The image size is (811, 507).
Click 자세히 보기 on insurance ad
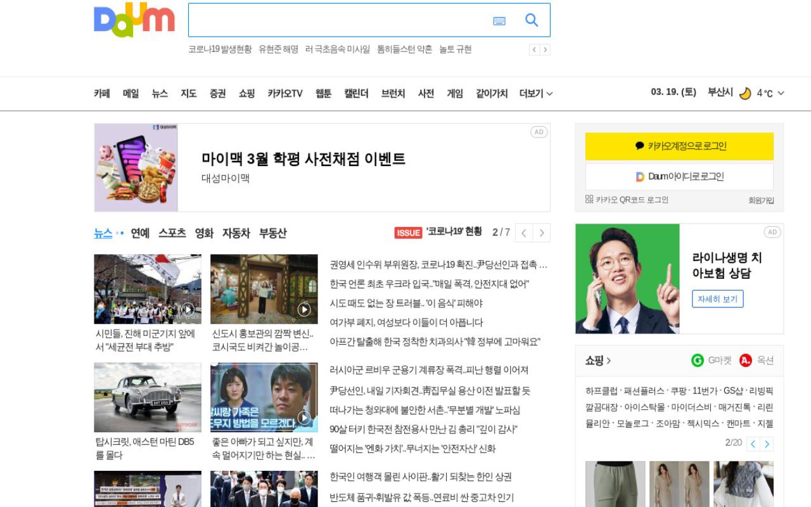click(x=718, y=298)
